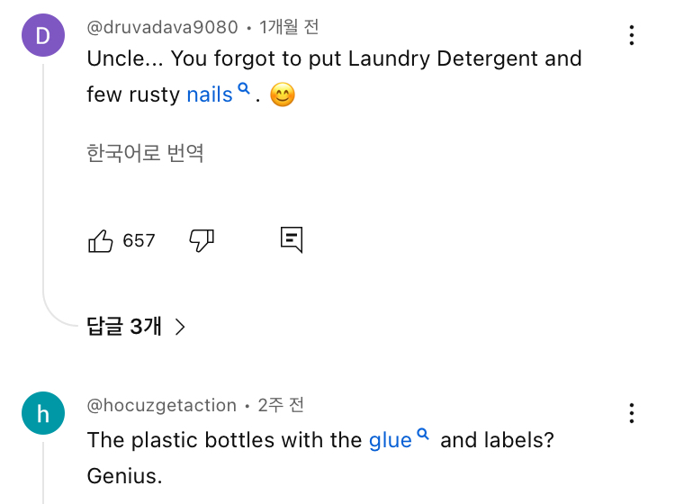Open the three-dot menu for druvadava9080's comment

pos(632,35)
